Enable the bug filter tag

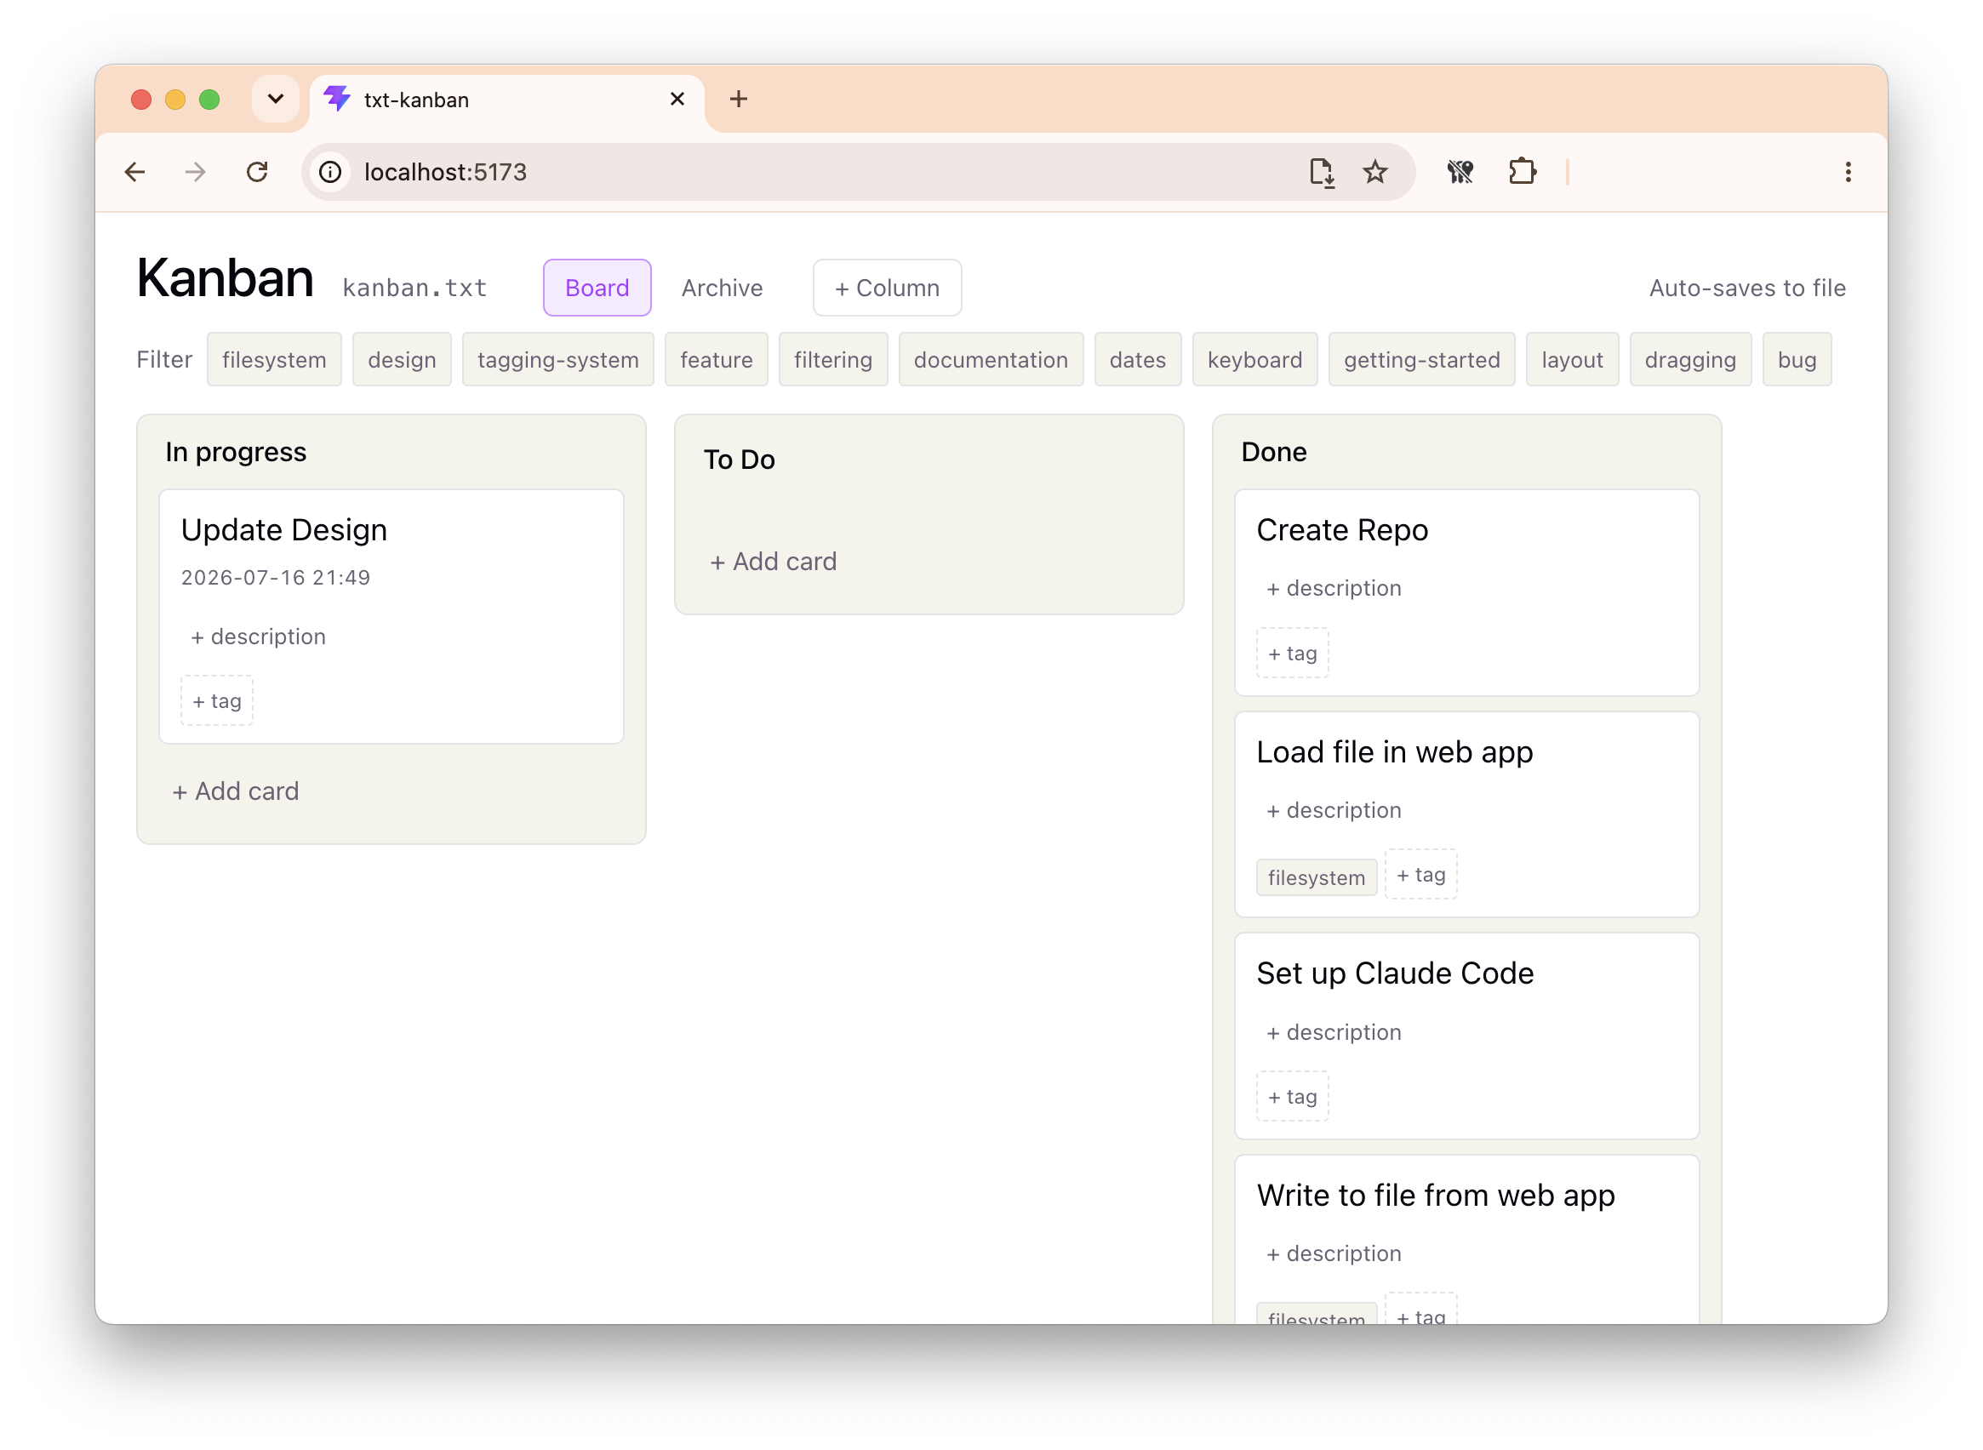(1797, 360)
